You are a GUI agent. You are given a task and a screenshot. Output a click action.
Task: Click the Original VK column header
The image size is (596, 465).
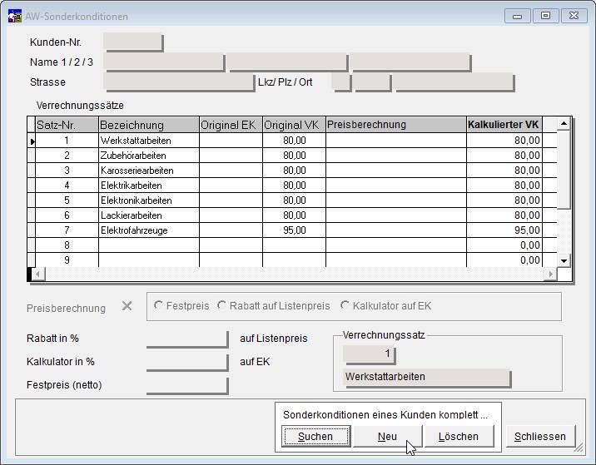point(294,125)
